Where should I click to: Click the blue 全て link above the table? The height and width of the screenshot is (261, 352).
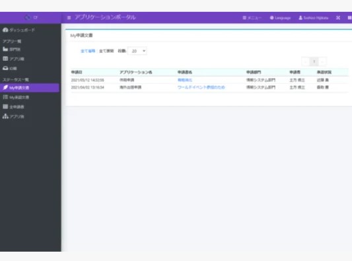[88, 51]
